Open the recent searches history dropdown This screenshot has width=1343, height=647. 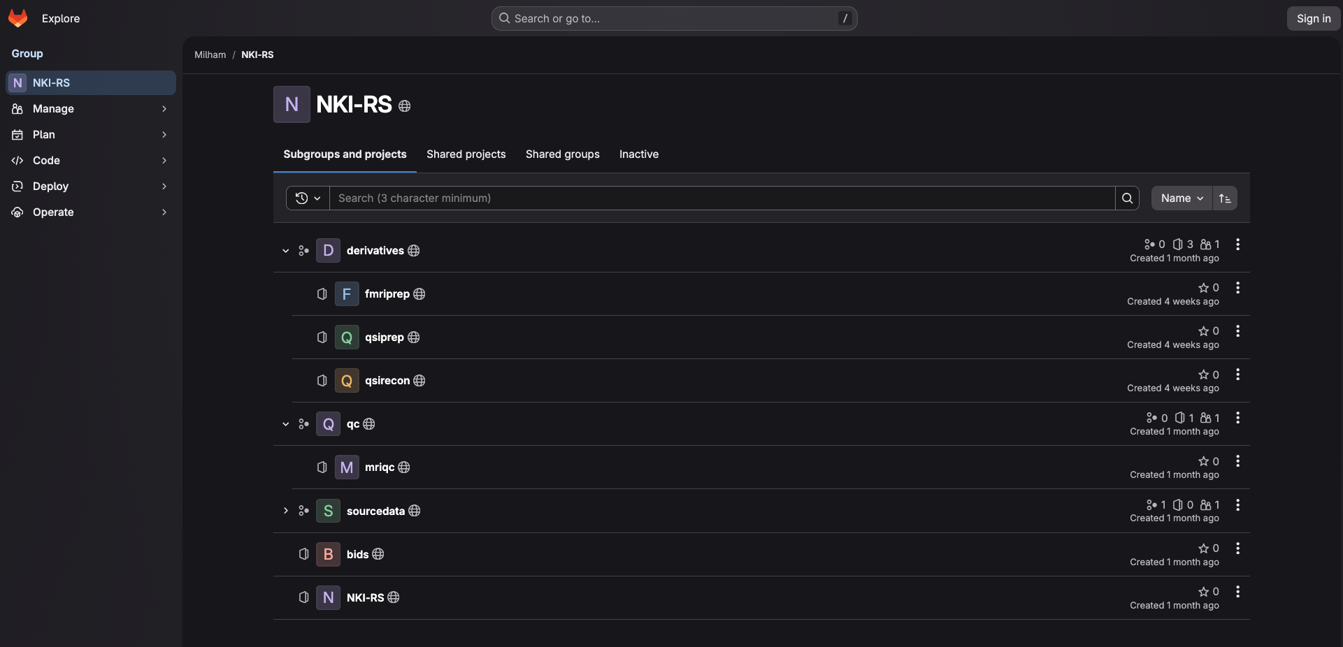click(x=308, y=198)
